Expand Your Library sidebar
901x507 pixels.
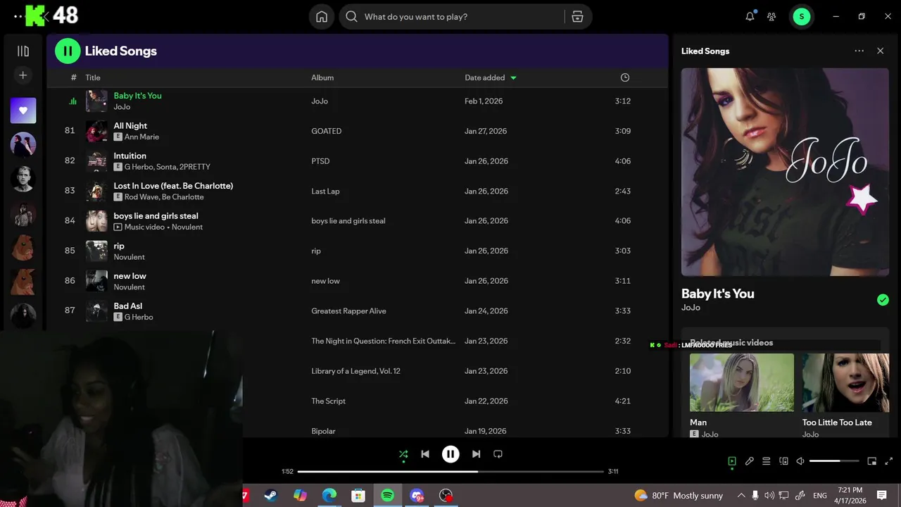[23, 51]
